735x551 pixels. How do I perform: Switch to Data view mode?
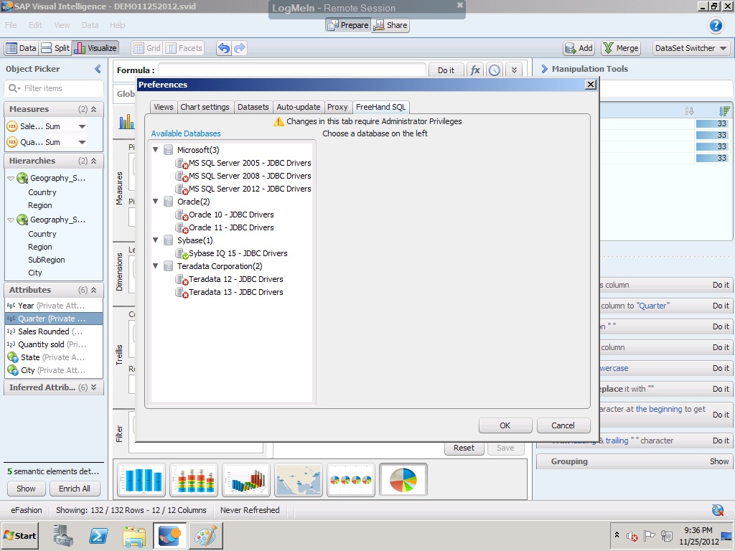(21, 48)
